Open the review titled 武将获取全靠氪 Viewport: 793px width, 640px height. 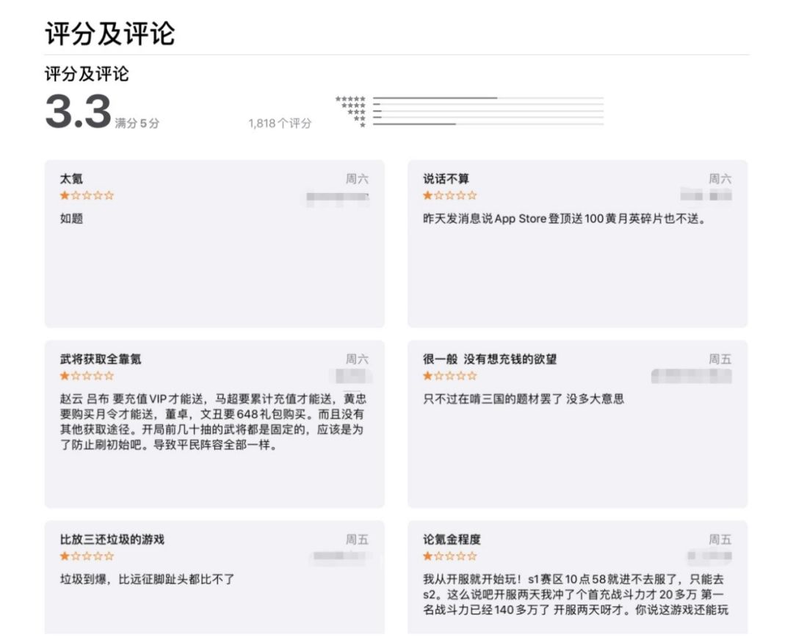214,424
